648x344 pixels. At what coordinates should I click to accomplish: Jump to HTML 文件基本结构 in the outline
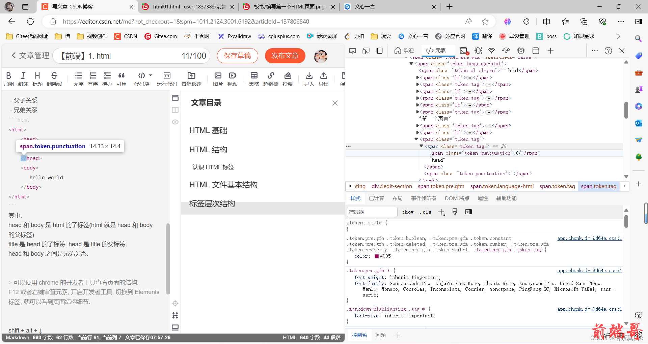click(x=223, y=185)
